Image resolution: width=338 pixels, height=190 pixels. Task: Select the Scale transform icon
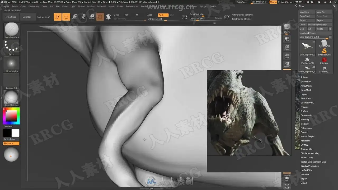tap(83, 17)
